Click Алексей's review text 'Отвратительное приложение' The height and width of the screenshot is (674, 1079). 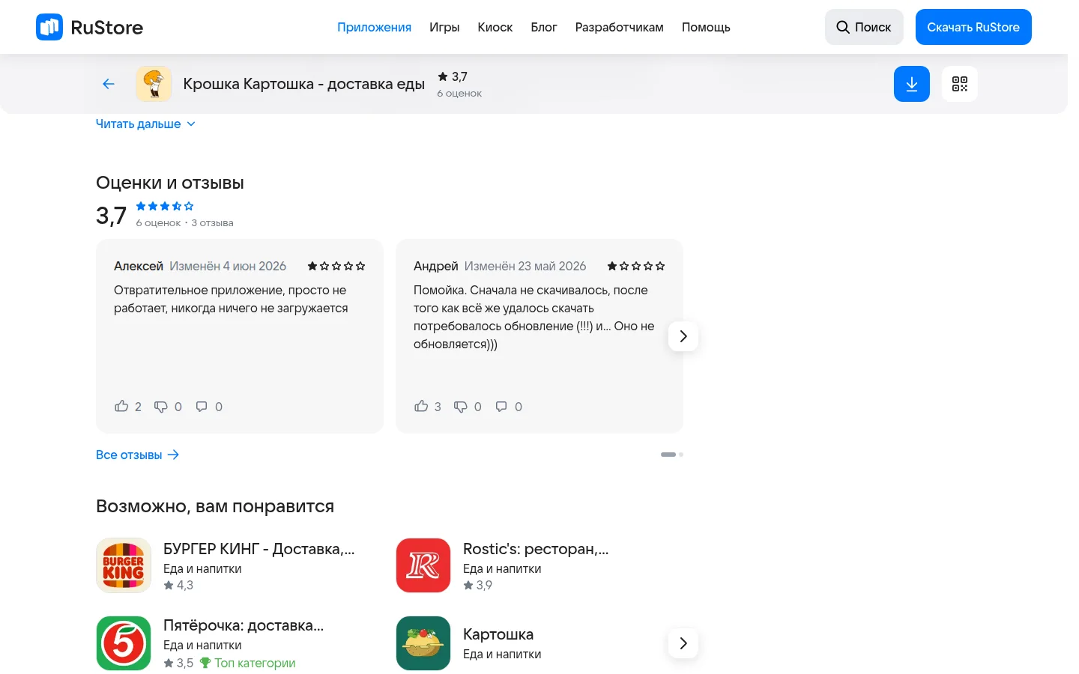click(231, 299)
